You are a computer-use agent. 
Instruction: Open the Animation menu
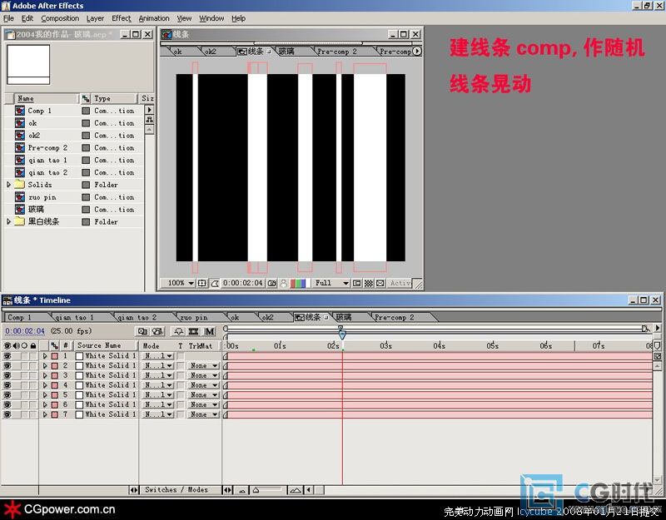[x=154, y=18]
